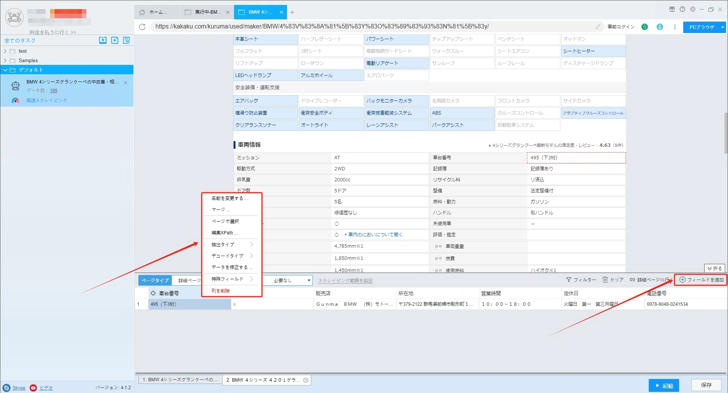Open the help question mark icon
The image size is (728, 393).
682,9
